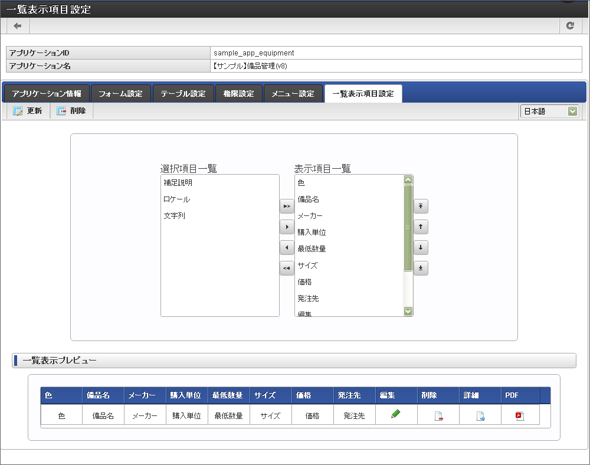Image resolution: width=590 pixels, height=465 pixels.
Task: Switch to アプリケーション情報 tab
Action: [x=47, y=94]
